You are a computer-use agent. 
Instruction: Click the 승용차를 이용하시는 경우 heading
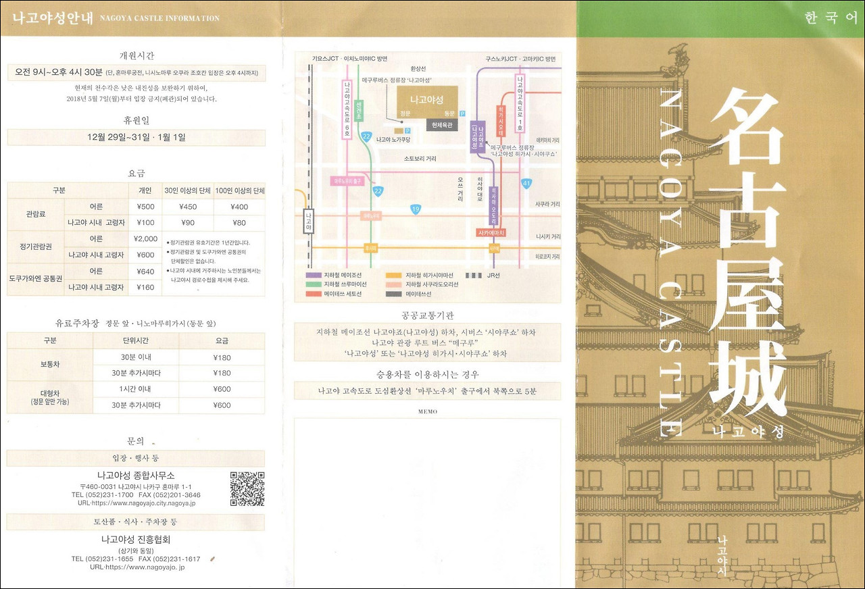(427, 374)
